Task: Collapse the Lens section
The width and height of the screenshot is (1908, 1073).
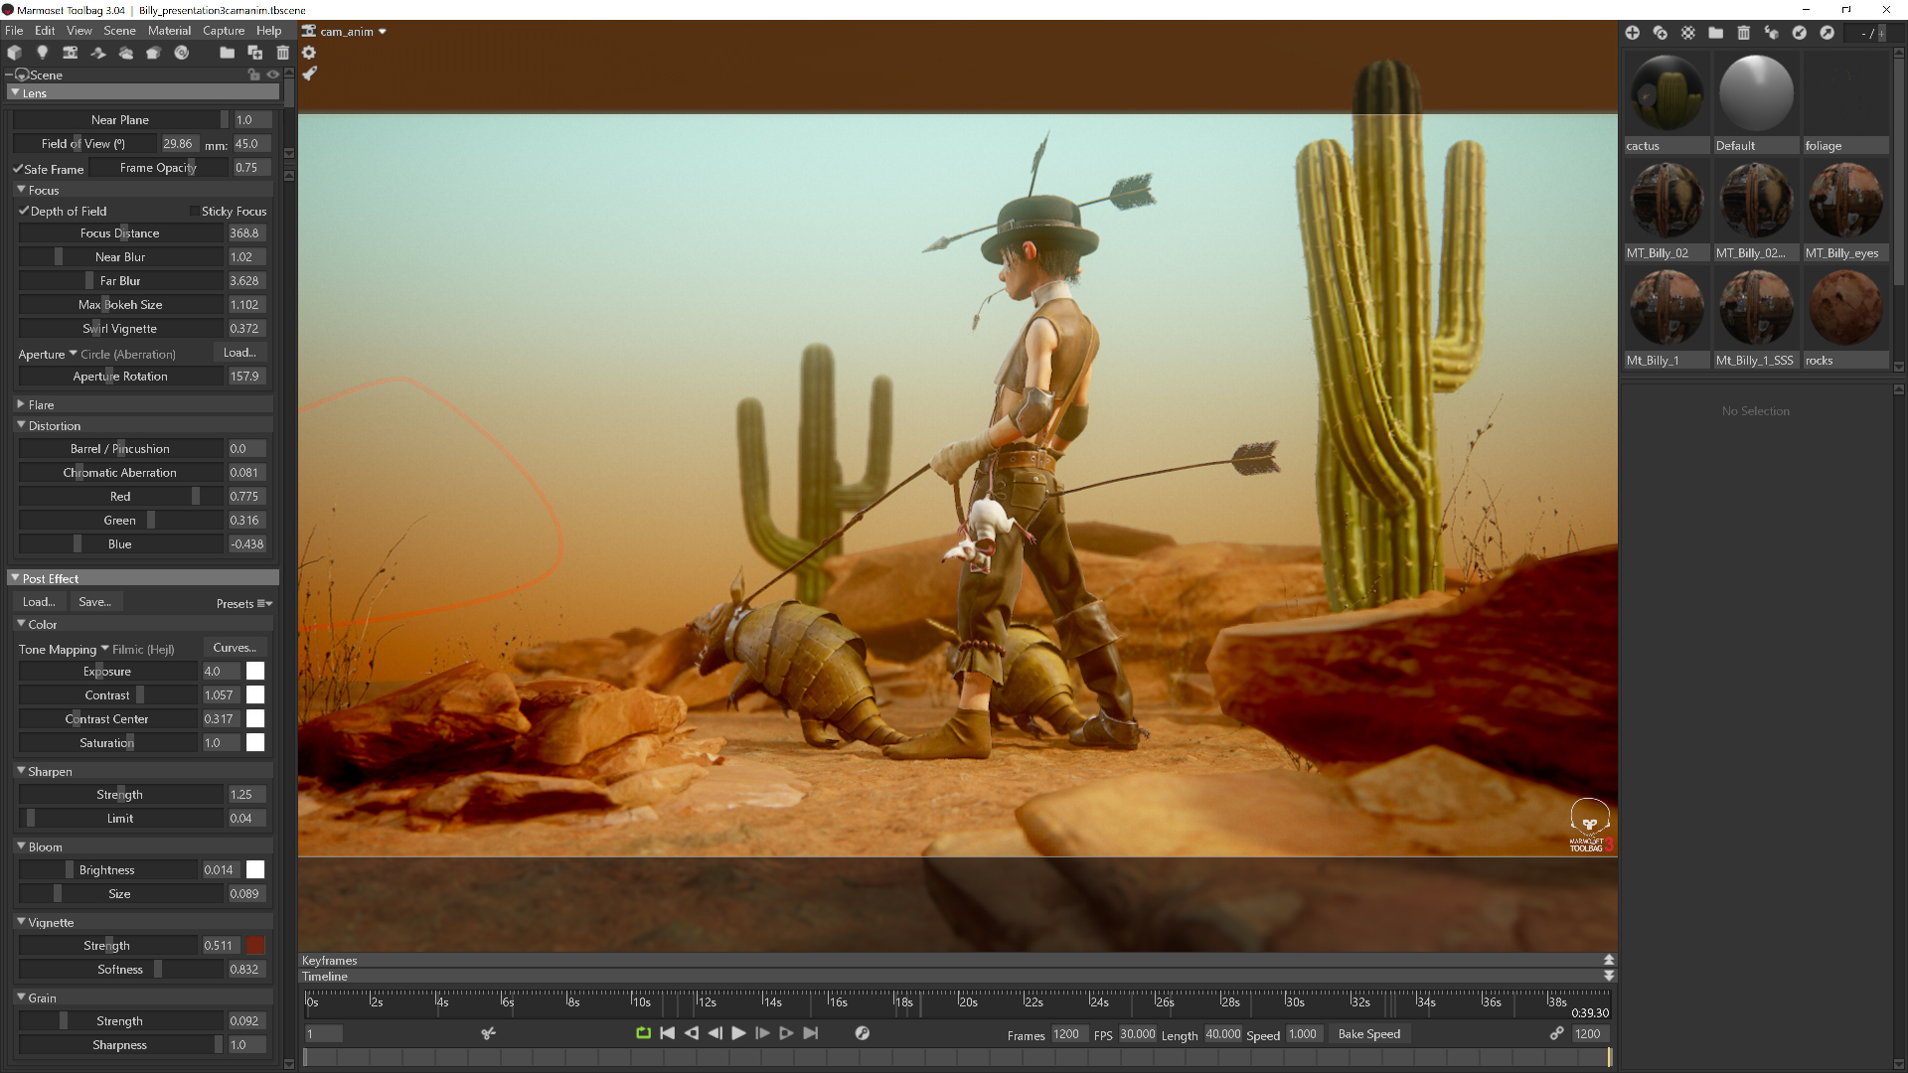Action: 15,92
